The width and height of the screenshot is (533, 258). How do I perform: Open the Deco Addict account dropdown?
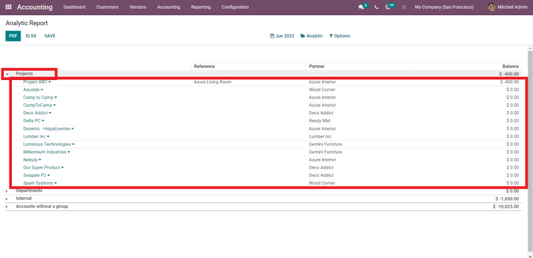50,113
